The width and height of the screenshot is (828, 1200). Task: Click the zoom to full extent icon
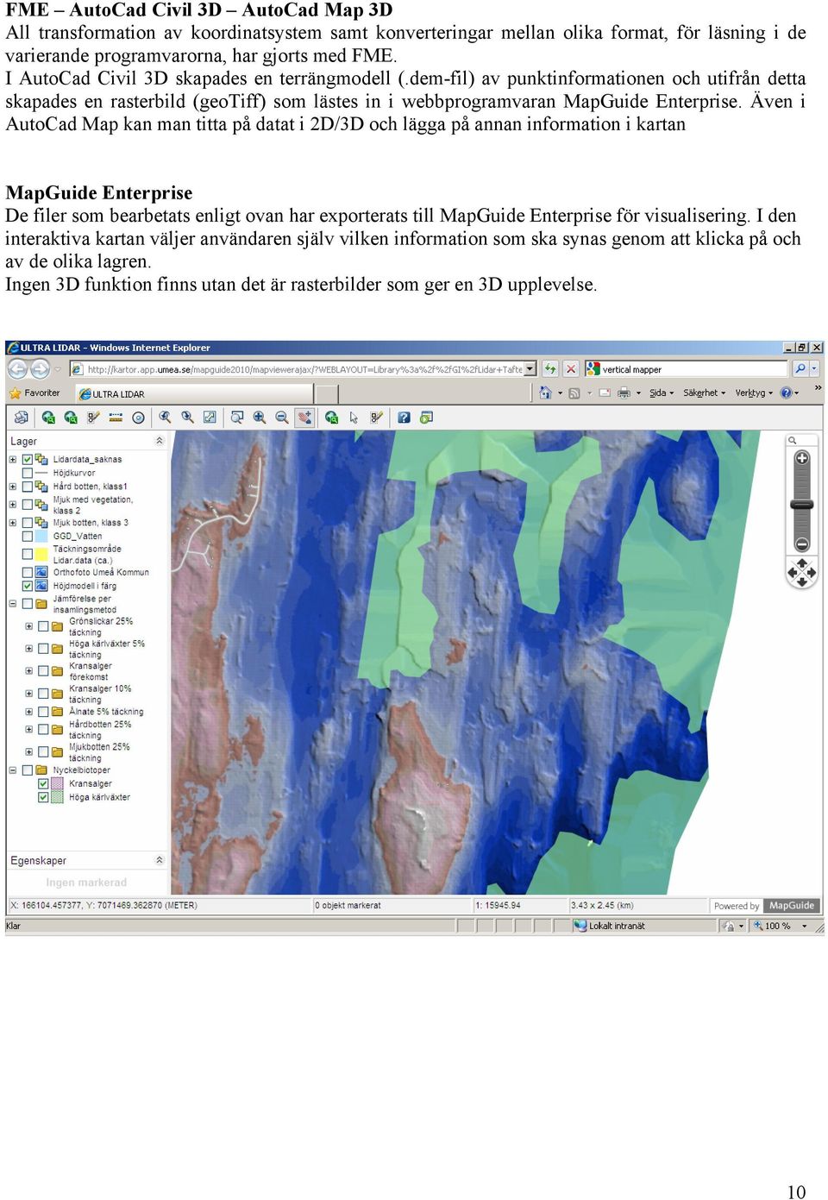coord(210,418)
